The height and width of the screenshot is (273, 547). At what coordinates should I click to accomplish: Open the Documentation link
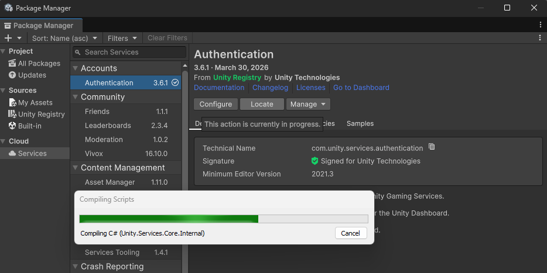tap(219, 88)
